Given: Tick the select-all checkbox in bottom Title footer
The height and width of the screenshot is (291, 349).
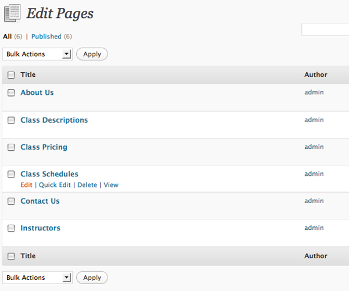Looking at the screenshot, I should (11, 256).
